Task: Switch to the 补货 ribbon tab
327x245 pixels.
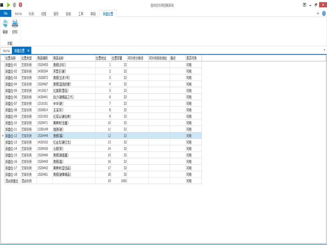Action: tap(31, 13)
